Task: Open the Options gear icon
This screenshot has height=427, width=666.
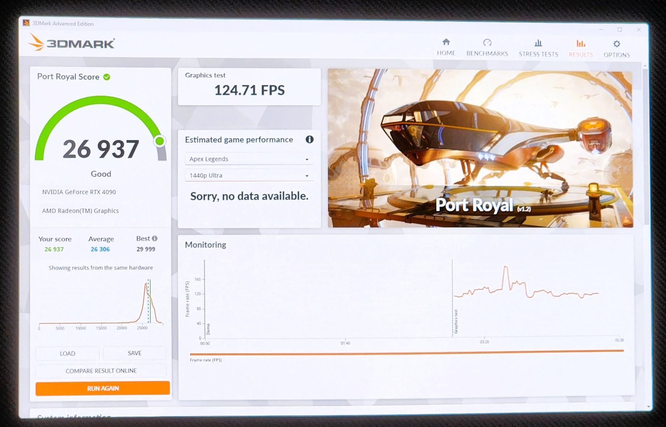Action: [617, 44]
